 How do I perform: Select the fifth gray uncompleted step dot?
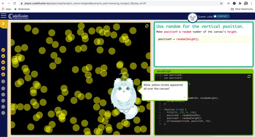(x=3, y=107)
